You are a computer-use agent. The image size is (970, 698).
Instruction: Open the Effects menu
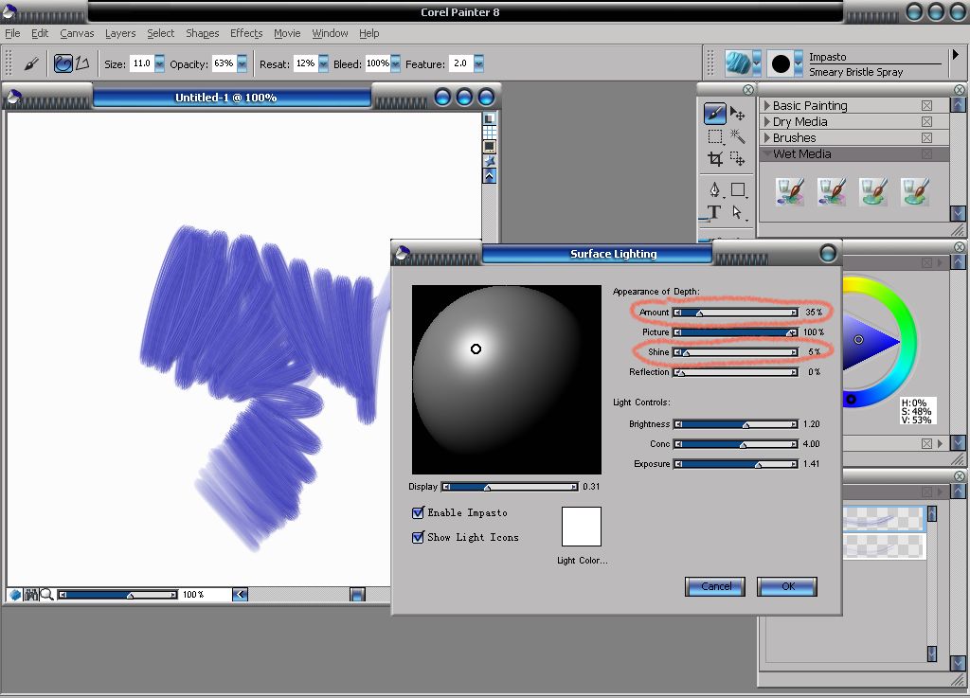tap(246, 33)
